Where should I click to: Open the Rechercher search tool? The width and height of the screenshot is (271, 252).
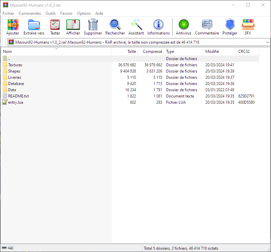click(x=115, y=24)
